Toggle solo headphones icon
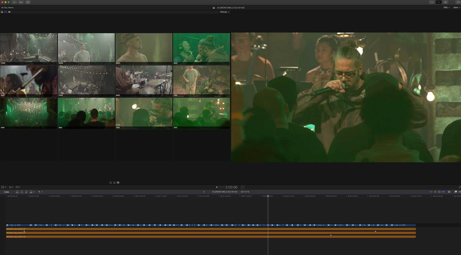 point(439,192)
